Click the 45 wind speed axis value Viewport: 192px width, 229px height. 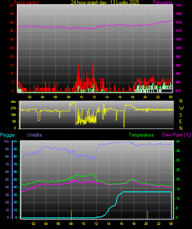[x=12, y=14]
